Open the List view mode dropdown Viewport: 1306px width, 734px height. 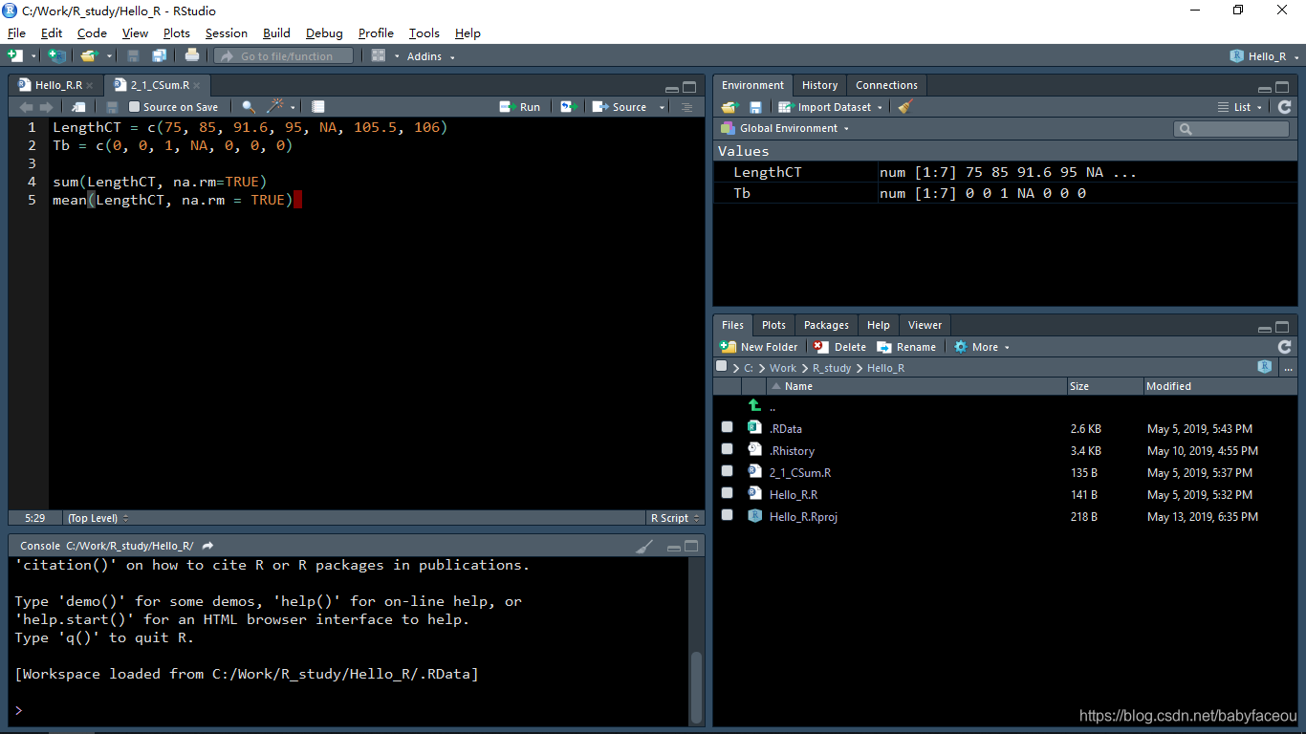click(1240, 107)
